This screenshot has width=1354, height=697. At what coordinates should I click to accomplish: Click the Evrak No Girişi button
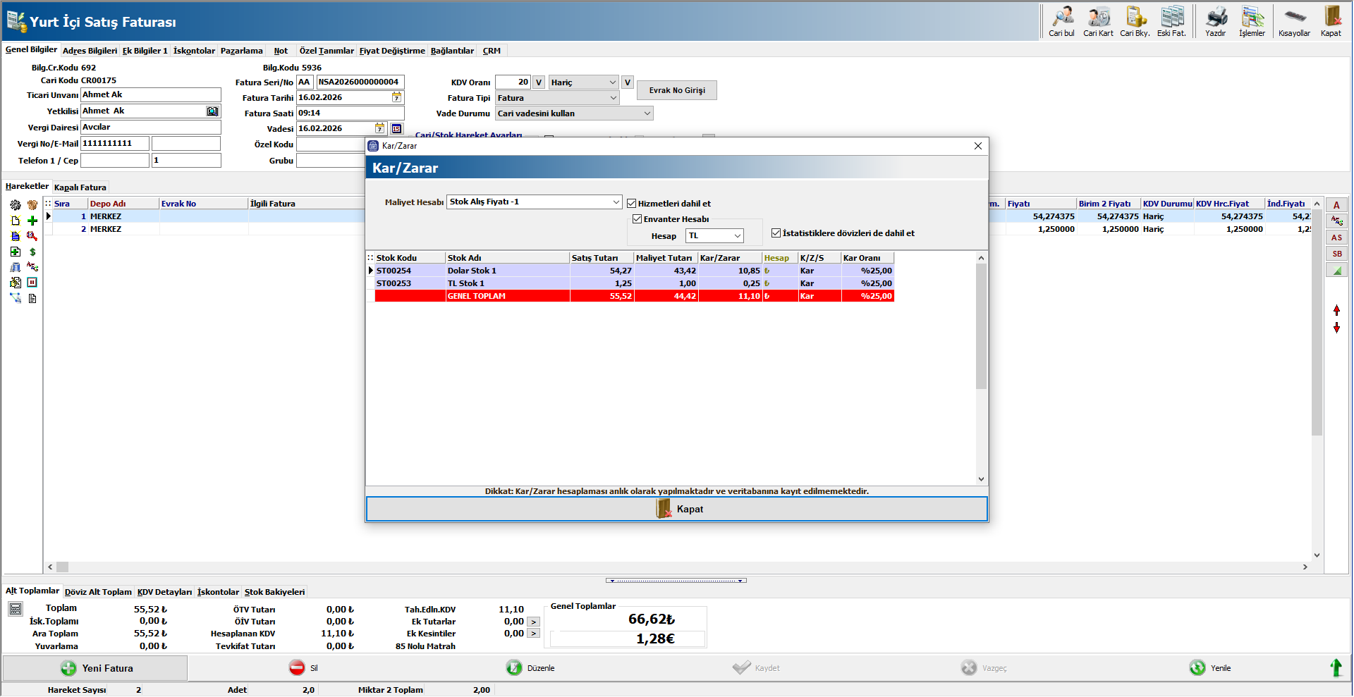coord(677,90)
